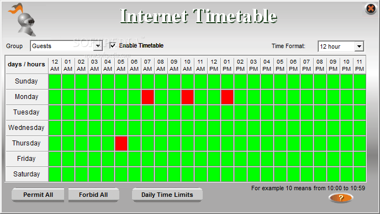Screen dimensions: 380x214
Task: Select the Monday row header
Action: pos(27,97)
